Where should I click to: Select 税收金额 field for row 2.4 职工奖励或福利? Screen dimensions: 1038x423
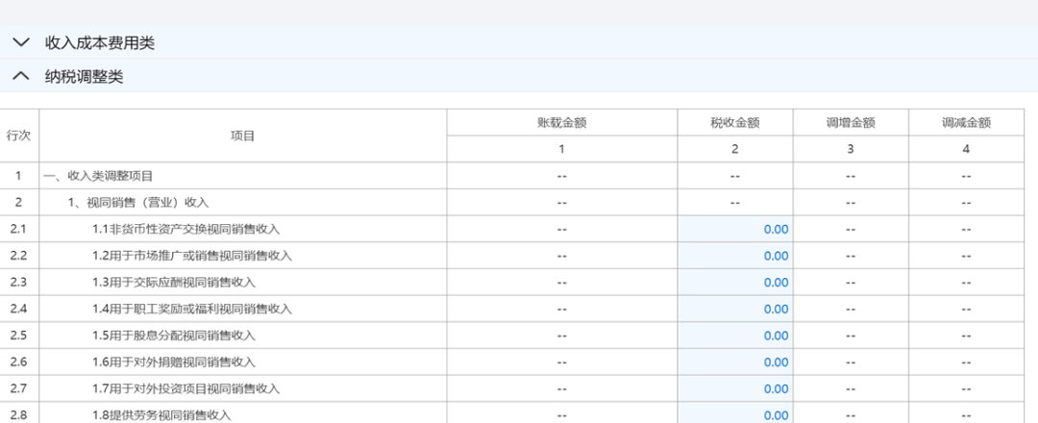(x=735, y=309)
